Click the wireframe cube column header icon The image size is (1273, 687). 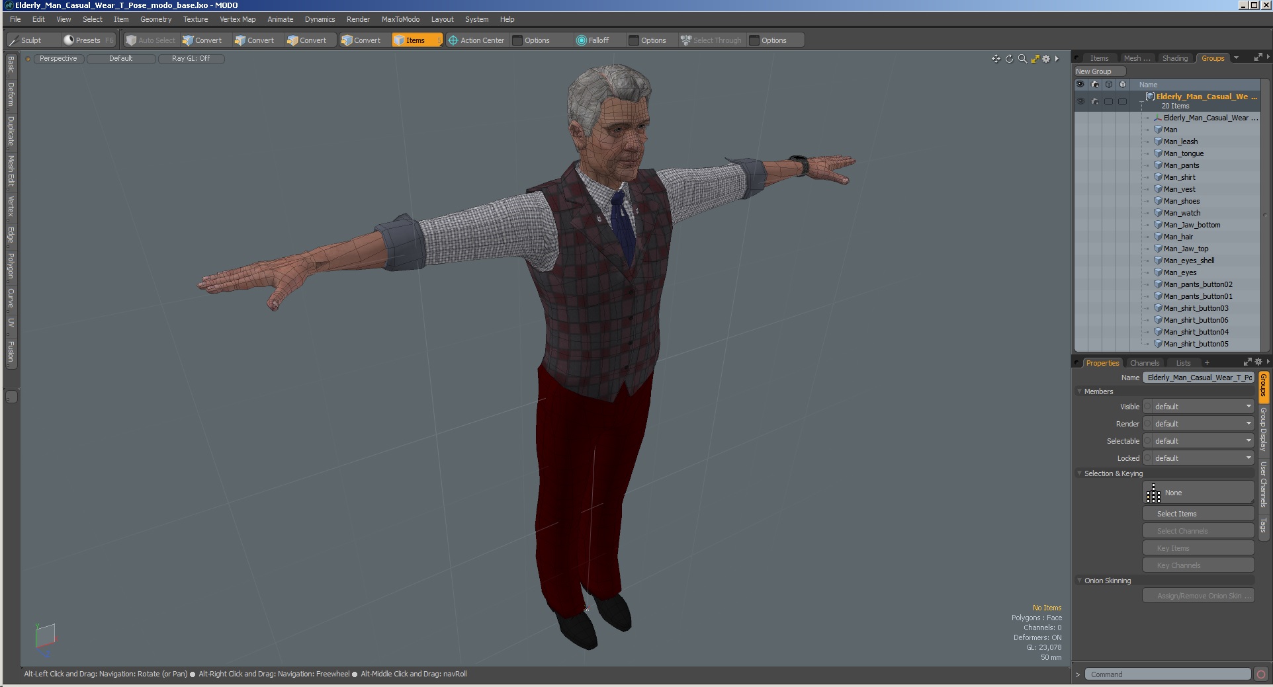[x=1108, y=85]
